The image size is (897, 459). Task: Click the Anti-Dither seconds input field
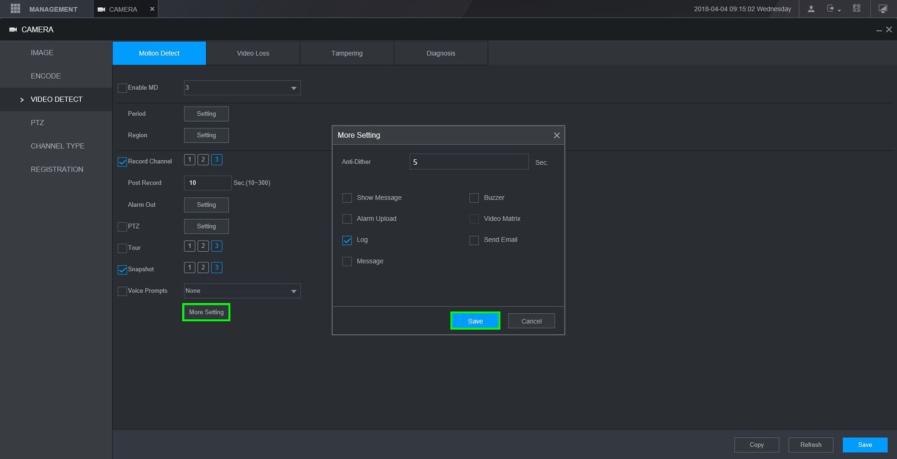(469, 162)
